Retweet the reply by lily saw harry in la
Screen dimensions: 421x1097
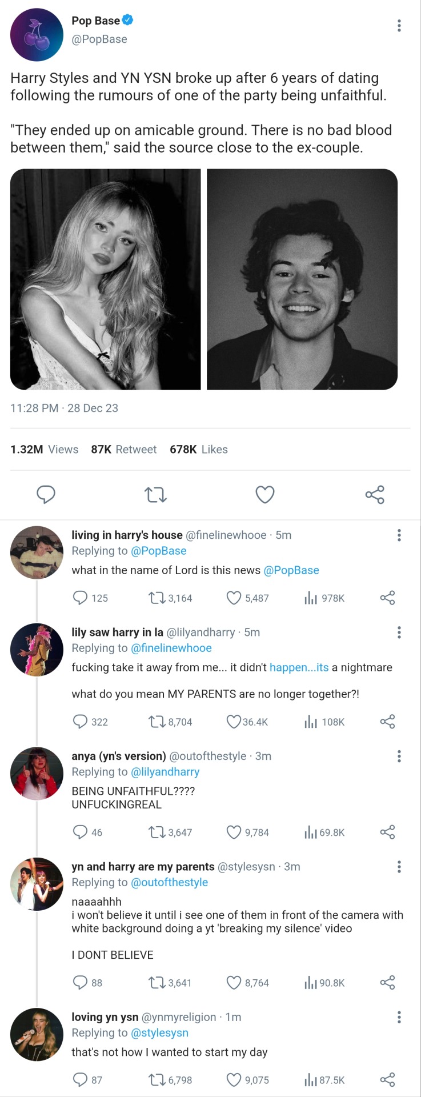click(x=156, y=722)
